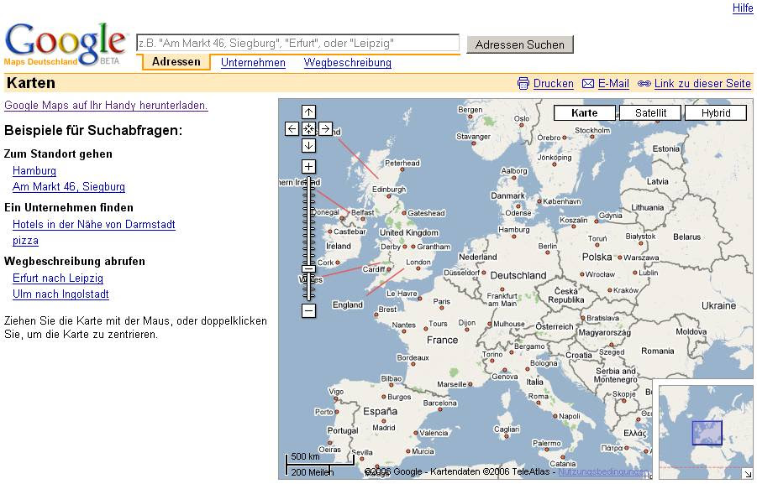The width and height of the screenshot is (757, 484).
Task: Click the chain link icon
Action: 644,84
